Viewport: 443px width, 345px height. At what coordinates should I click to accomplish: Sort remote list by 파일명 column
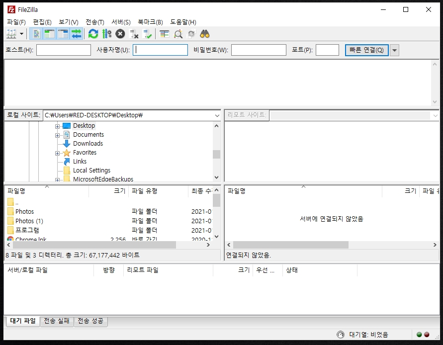coord(303,191)
